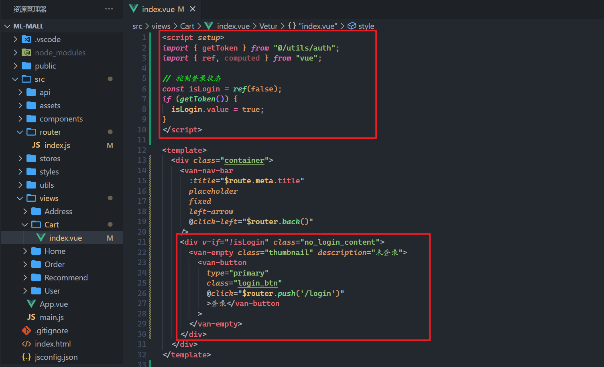Click the Address folder icon
This screenshot has width=604, height=367.
[36, 211]
